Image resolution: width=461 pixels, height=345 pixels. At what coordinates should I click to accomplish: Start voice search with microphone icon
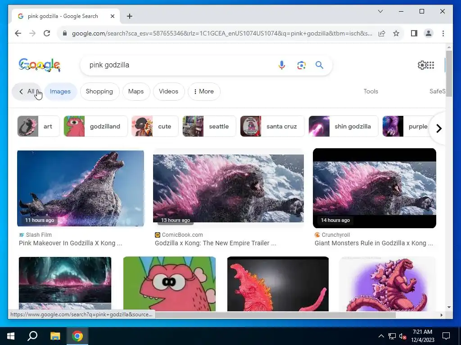(282, 65)
